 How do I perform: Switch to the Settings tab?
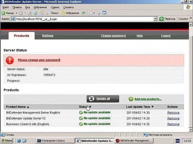[x=48, y=36]
